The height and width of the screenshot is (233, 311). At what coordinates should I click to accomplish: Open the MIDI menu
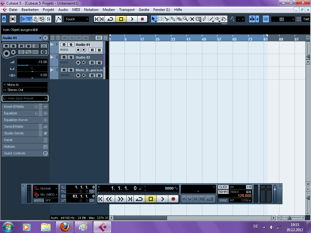coord(76,10)
